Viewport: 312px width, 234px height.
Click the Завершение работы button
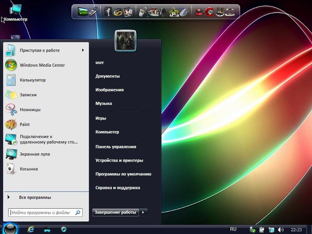pos(115,212)
